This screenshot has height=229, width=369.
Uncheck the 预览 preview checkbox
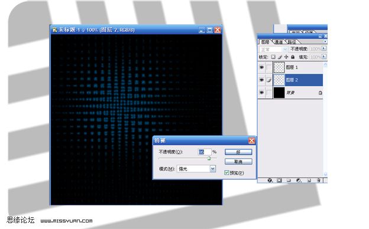(226, 172)
